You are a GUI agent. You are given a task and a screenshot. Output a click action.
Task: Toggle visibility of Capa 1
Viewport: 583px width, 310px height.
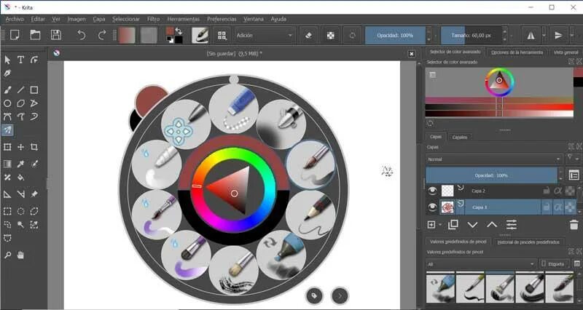tap(431, 207)
